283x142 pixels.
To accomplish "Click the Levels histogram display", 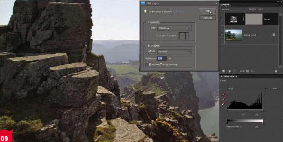I will coord(245,101).
